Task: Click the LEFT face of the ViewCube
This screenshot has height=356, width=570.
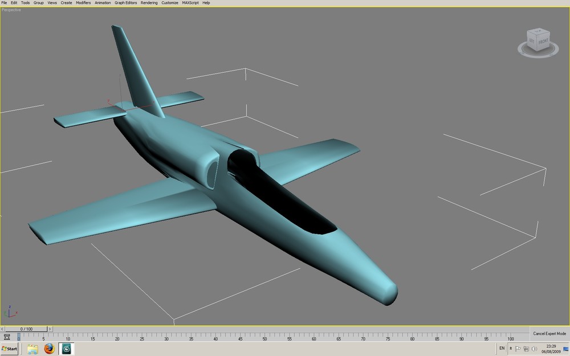Action: pyautogui.click(x=531, y=40)
